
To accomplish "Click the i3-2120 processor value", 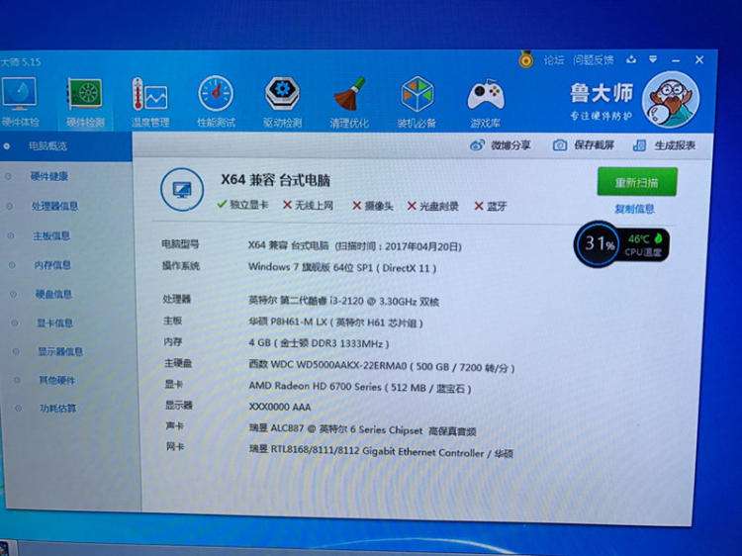I will (x=344, y=301).
